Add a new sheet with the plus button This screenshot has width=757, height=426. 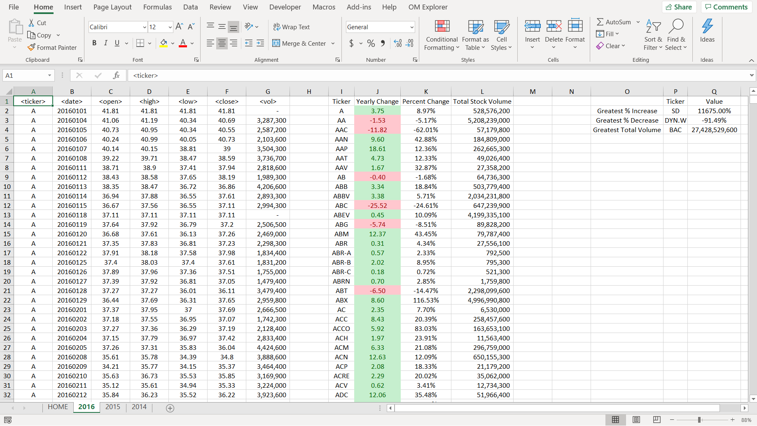point(170,408)
